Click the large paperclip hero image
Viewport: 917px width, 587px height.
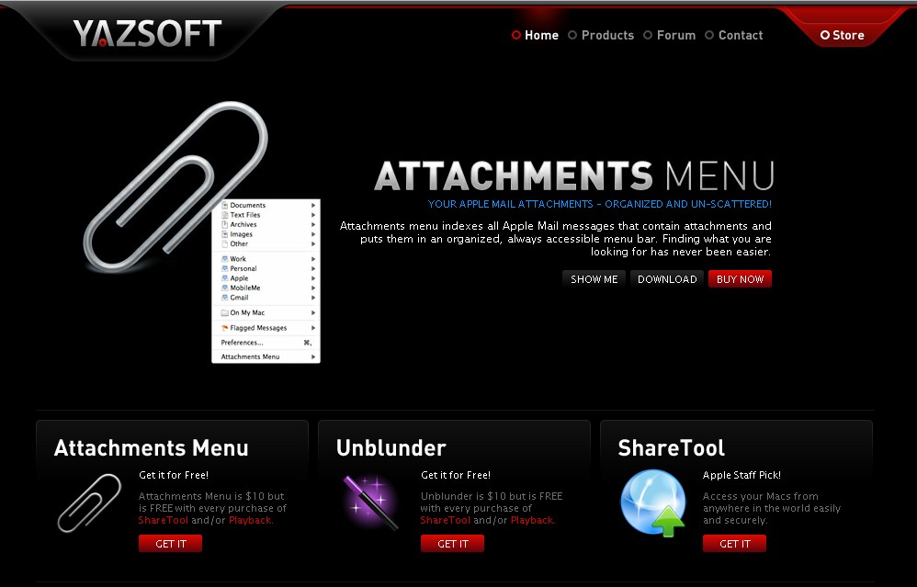[175, 187]
